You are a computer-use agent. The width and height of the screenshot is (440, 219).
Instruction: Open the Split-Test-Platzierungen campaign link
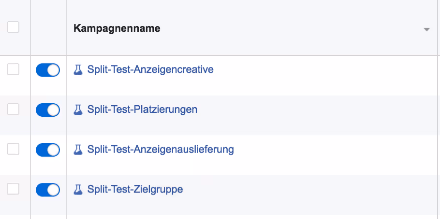pyautogui.click(x=142, y=109)
